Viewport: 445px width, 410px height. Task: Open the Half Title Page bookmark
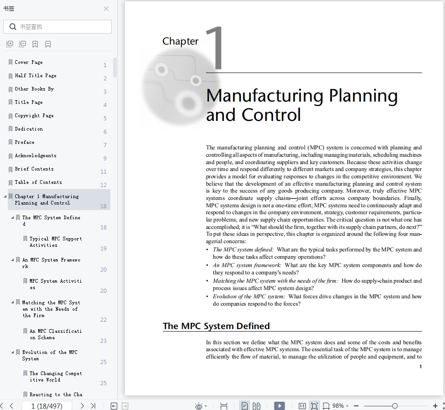(35, 75)
